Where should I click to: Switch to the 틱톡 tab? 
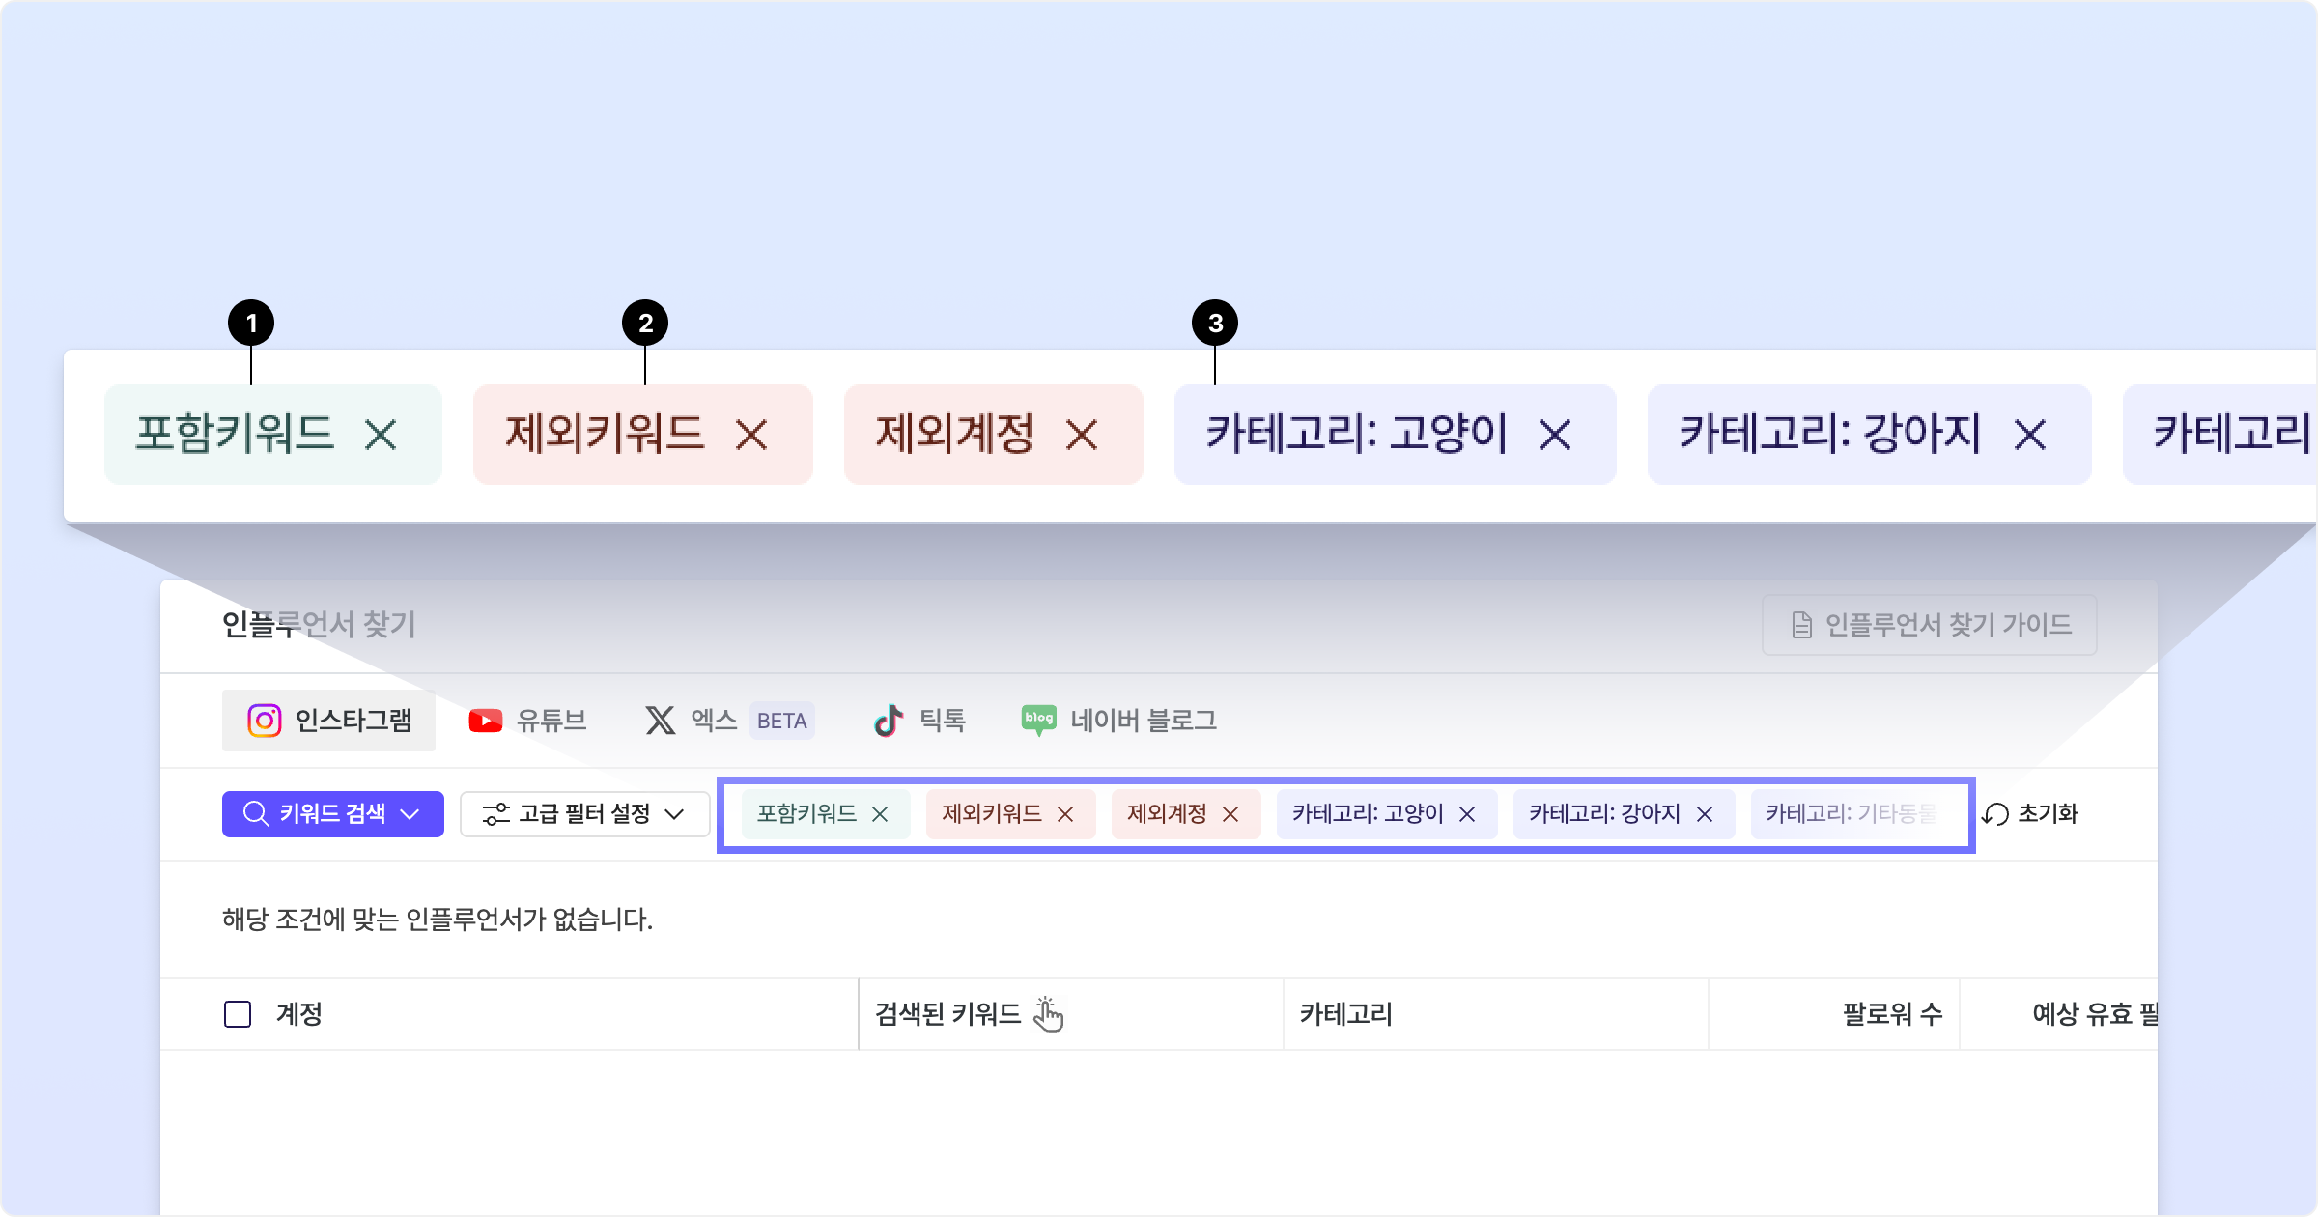tap(919, 721)
